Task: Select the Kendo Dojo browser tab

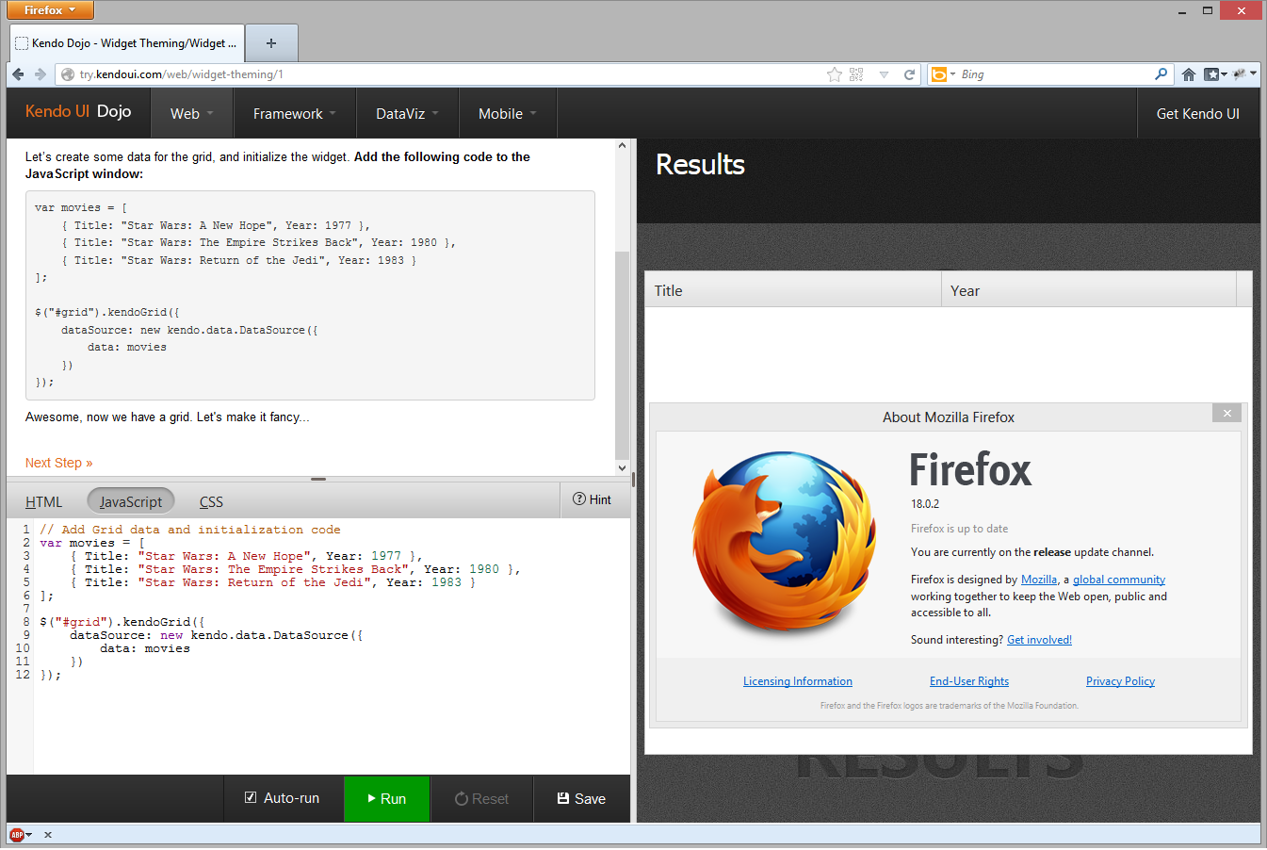Action: coord(127,43)
